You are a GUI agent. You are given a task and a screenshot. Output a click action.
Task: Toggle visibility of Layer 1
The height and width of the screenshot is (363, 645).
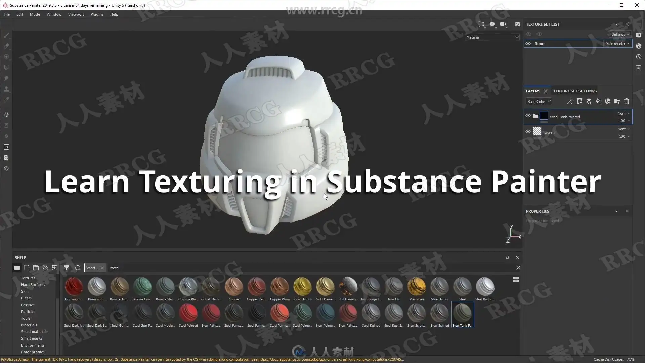[528, 132]
